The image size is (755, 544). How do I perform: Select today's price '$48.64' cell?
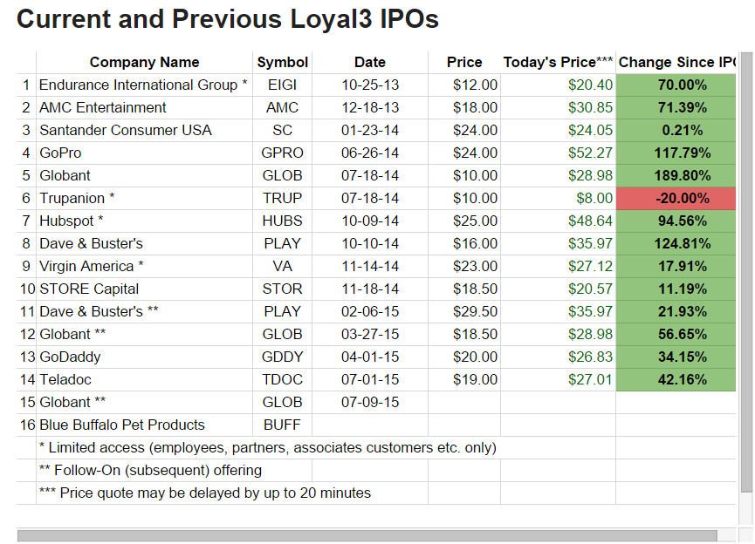point(558,221)
